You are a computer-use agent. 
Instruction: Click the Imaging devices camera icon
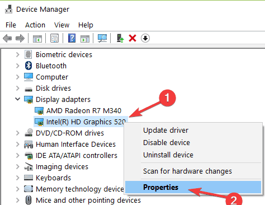click(x=29, y=166)
